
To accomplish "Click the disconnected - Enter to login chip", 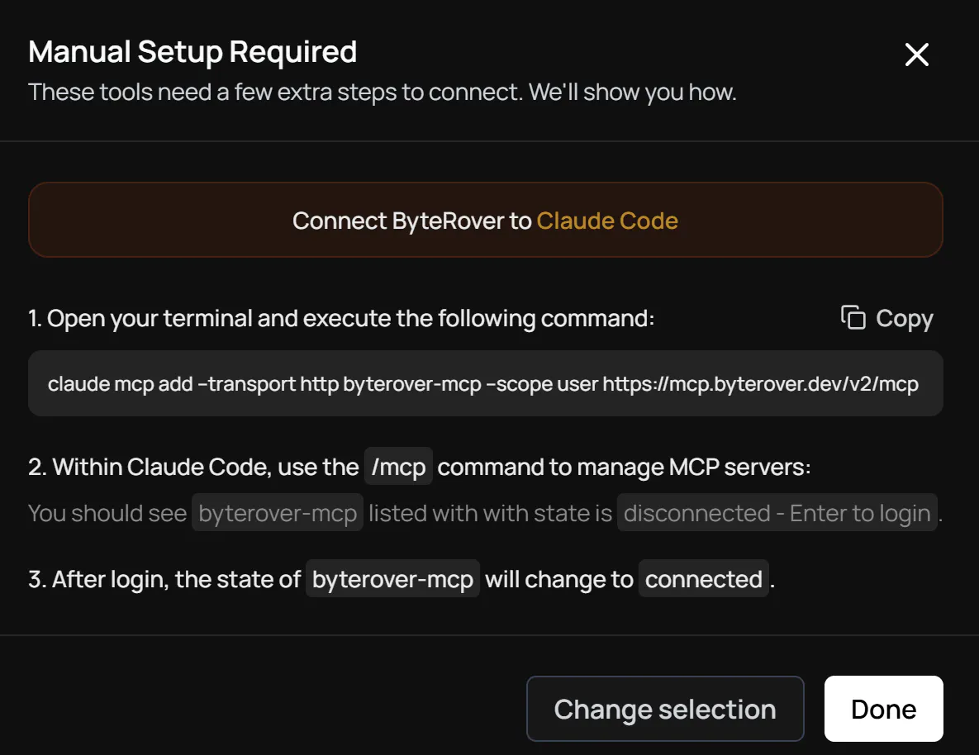I will pyautogui.click(x=777, y=514).
